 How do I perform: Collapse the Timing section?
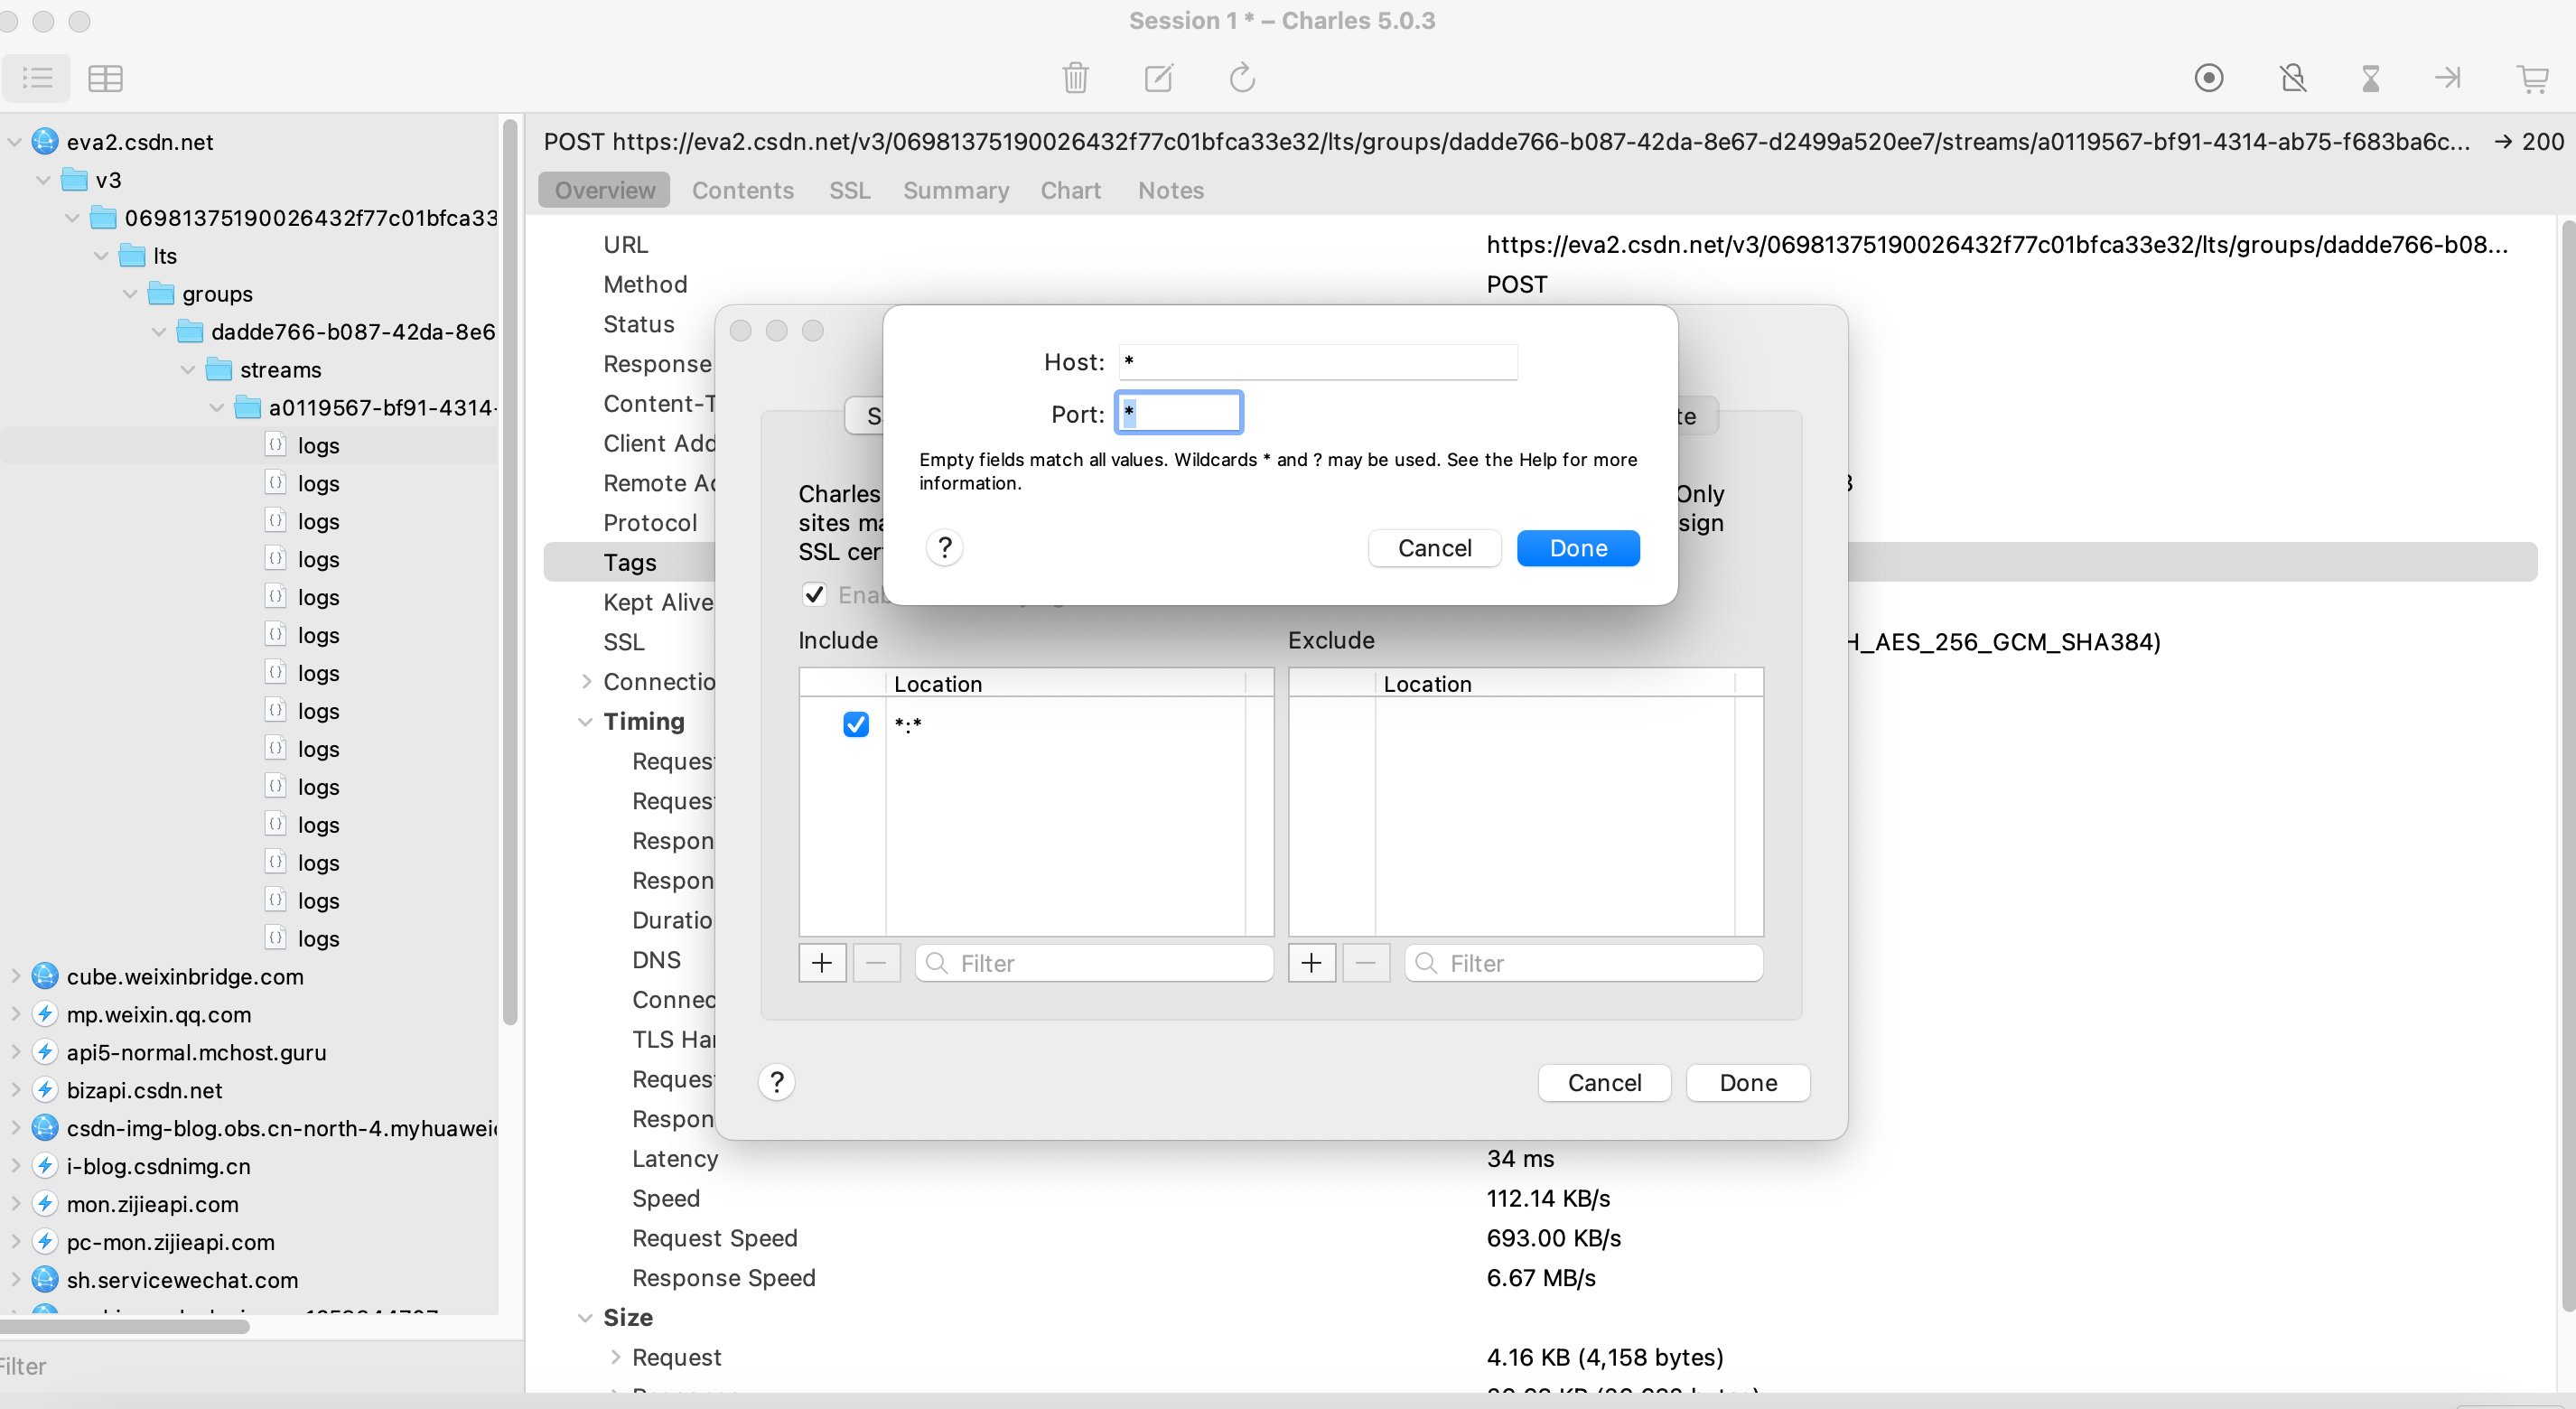(585, 721)
